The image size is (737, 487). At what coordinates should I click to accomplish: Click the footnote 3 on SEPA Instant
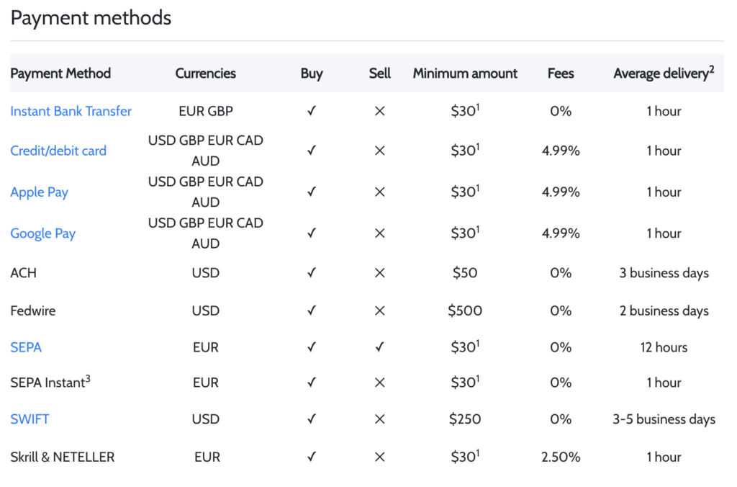click(86, 377)
